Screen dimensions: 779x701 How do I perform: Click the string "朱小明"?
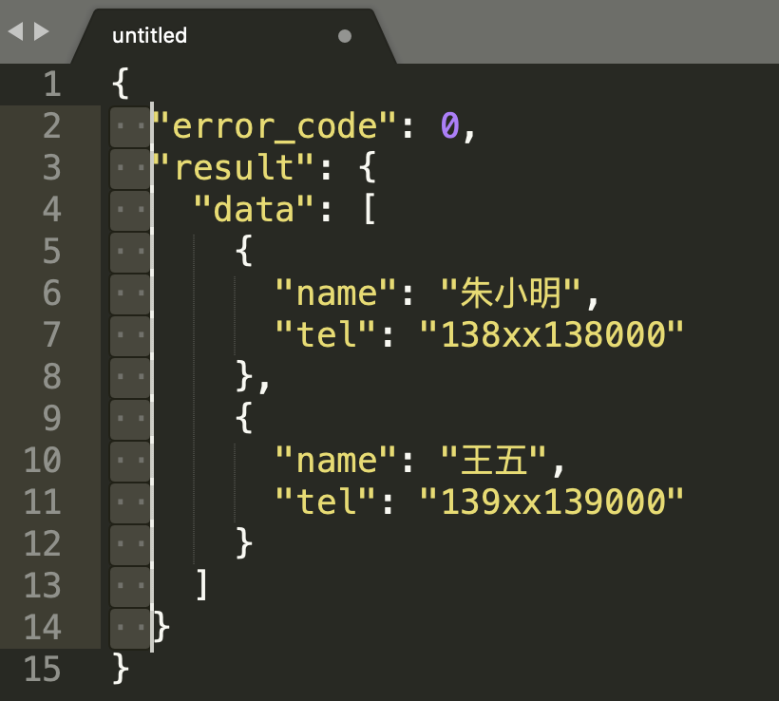(x=512, y=294)
